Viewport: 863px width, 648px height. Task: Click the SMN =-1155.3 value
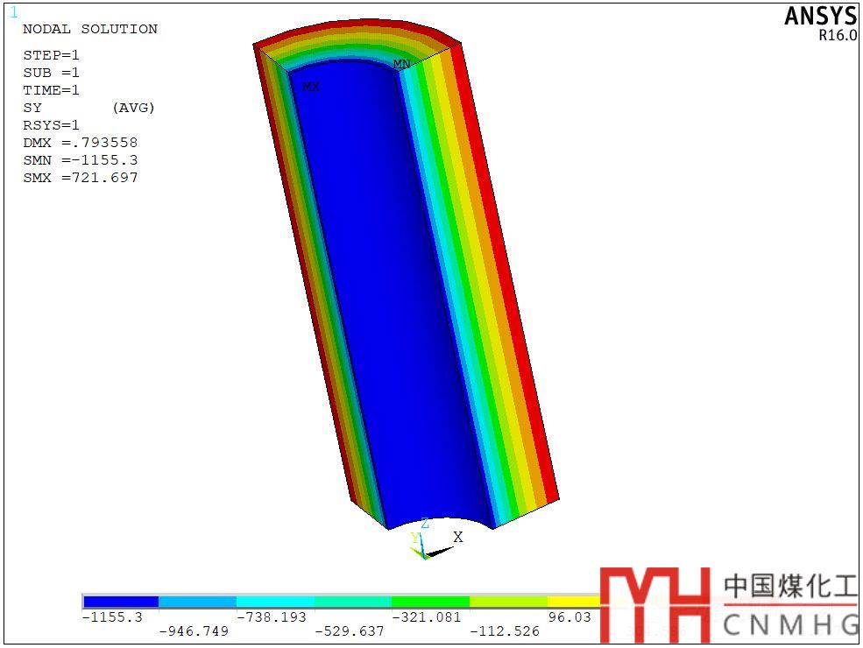point(81,160)
